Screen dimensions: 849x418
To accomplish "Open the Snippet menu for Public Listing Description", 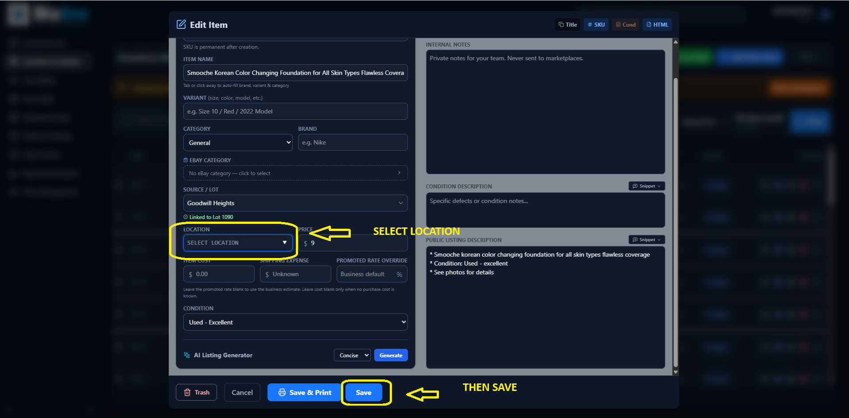I will click(x=647, y=240).
